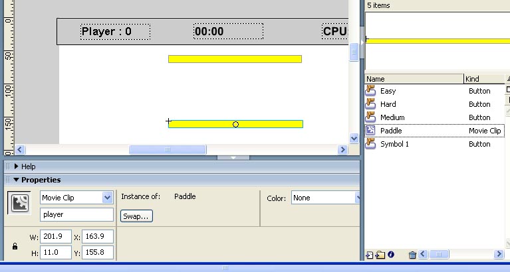Select the upper yellow paddle on stage
The width and height of the screenshot is (510, 272).
tap(235, 59)
